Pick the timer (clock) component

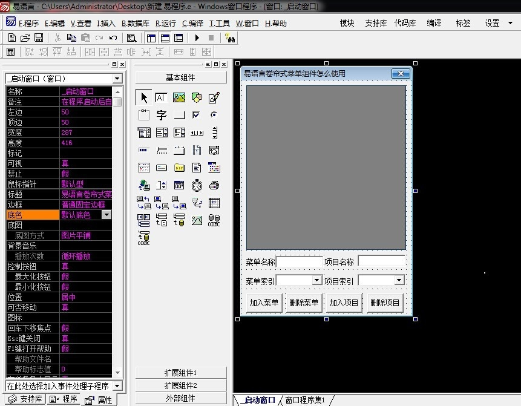tap(197, 185)
